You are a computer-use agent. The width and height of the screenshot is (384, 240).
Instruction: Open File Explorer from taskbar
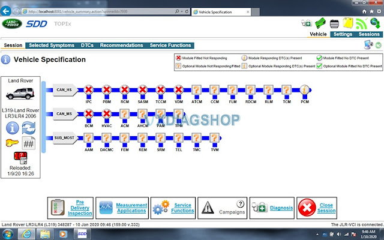(x=45, y=234)
